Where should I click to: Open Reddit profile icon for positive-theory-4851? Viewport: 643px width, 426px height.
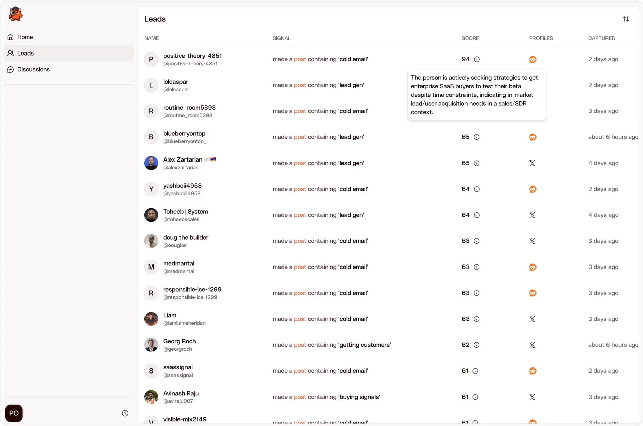tap(532, 59)
